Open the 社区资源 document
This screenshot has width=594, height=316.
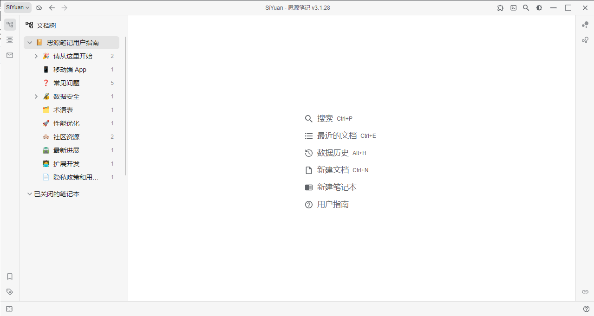click(x=66, y=137)
